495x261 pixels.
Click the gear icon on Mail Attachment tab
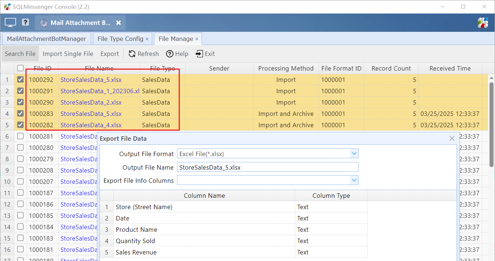point(44,23)
